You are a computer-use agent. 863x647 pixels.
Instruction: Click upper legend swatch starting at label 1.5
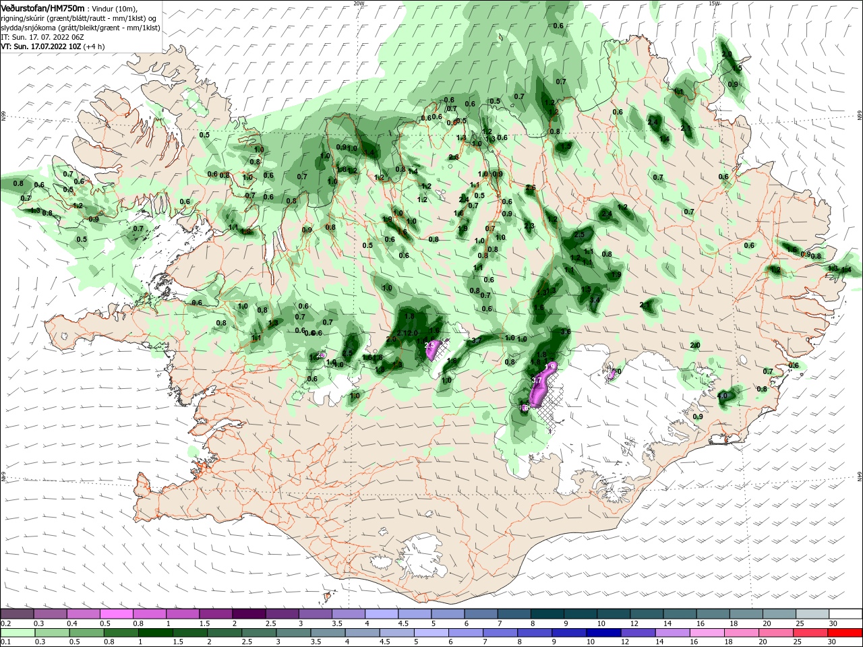pos(216,614)
